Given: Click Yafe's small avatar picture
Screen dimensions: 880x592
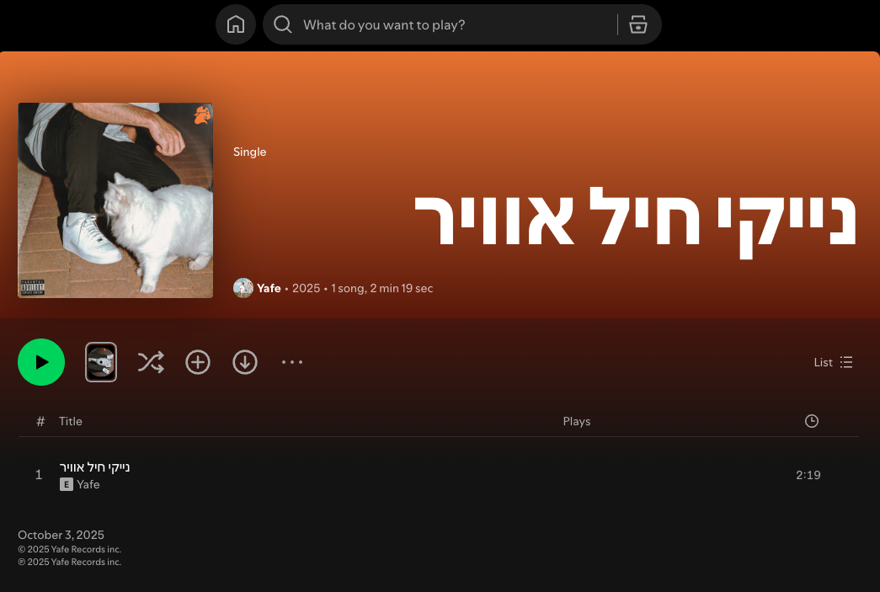Looking at the screenshot, I should (x=243, y=288).
